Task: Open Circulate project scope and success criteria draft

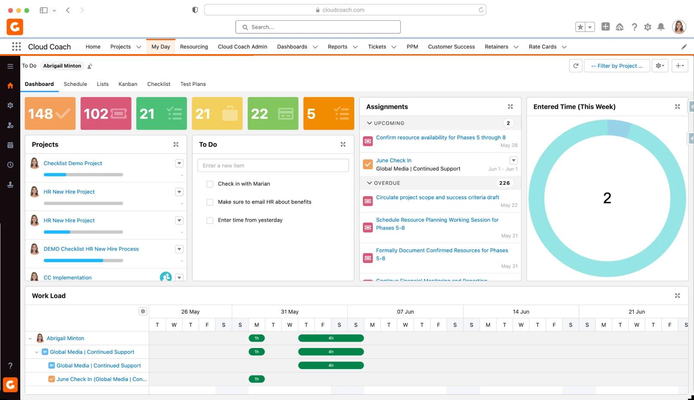Action: click(x=438, y=197)
